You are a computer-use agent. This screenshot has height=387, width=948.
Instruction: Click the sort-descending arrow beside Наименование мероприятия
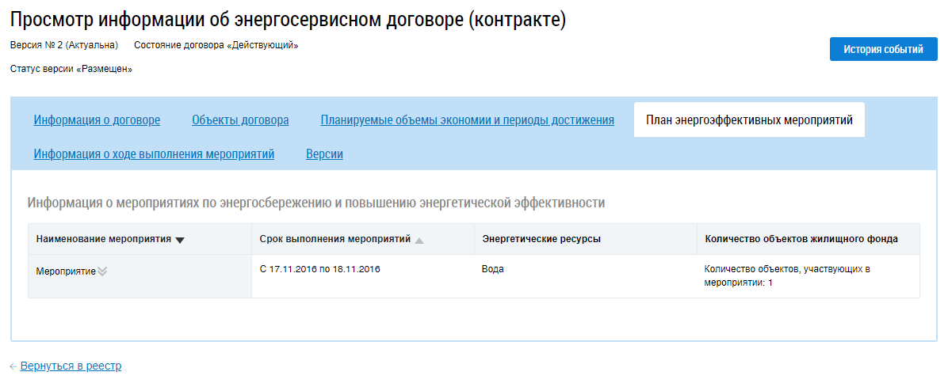coord(180,240)
